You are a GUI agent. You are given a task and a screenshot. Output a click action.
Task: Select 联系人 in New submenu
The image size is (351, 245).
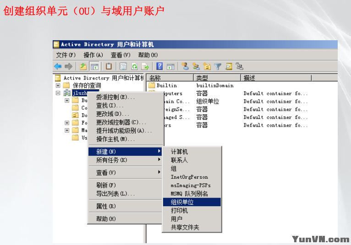(x=192, y=160)
